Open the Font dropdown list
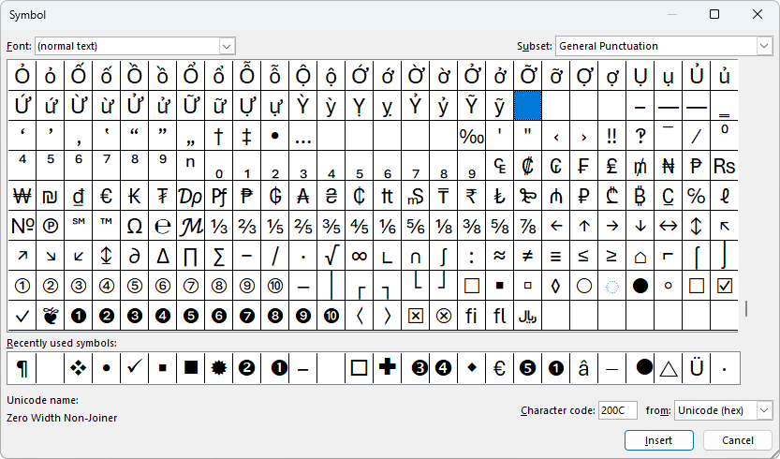 (x=227, y=46)
